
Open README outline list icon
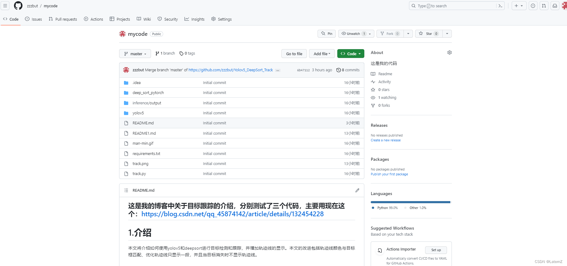126,190
